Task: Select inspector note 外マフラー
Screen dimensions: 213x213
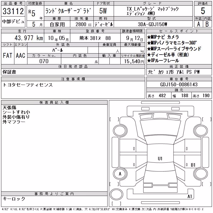Action: tap(14, 122)
